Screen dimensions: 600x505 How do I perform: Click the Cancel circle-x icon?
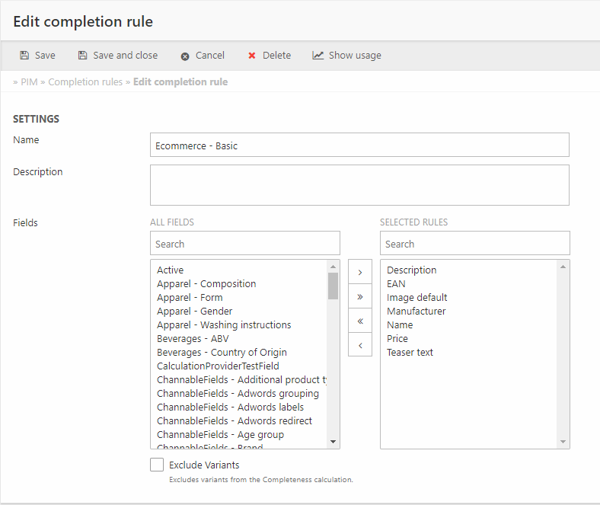[x=185, y=56]
